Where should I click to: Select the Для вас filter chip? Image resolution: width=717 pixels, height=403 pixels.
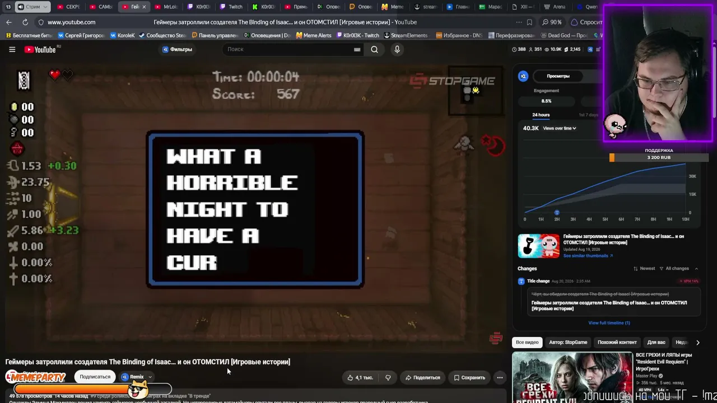click(x=656, y=342)
